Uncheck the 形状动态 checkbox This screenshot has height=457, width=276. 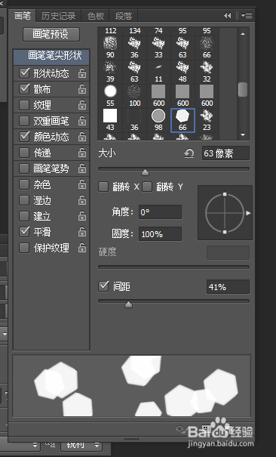(24, 73)
